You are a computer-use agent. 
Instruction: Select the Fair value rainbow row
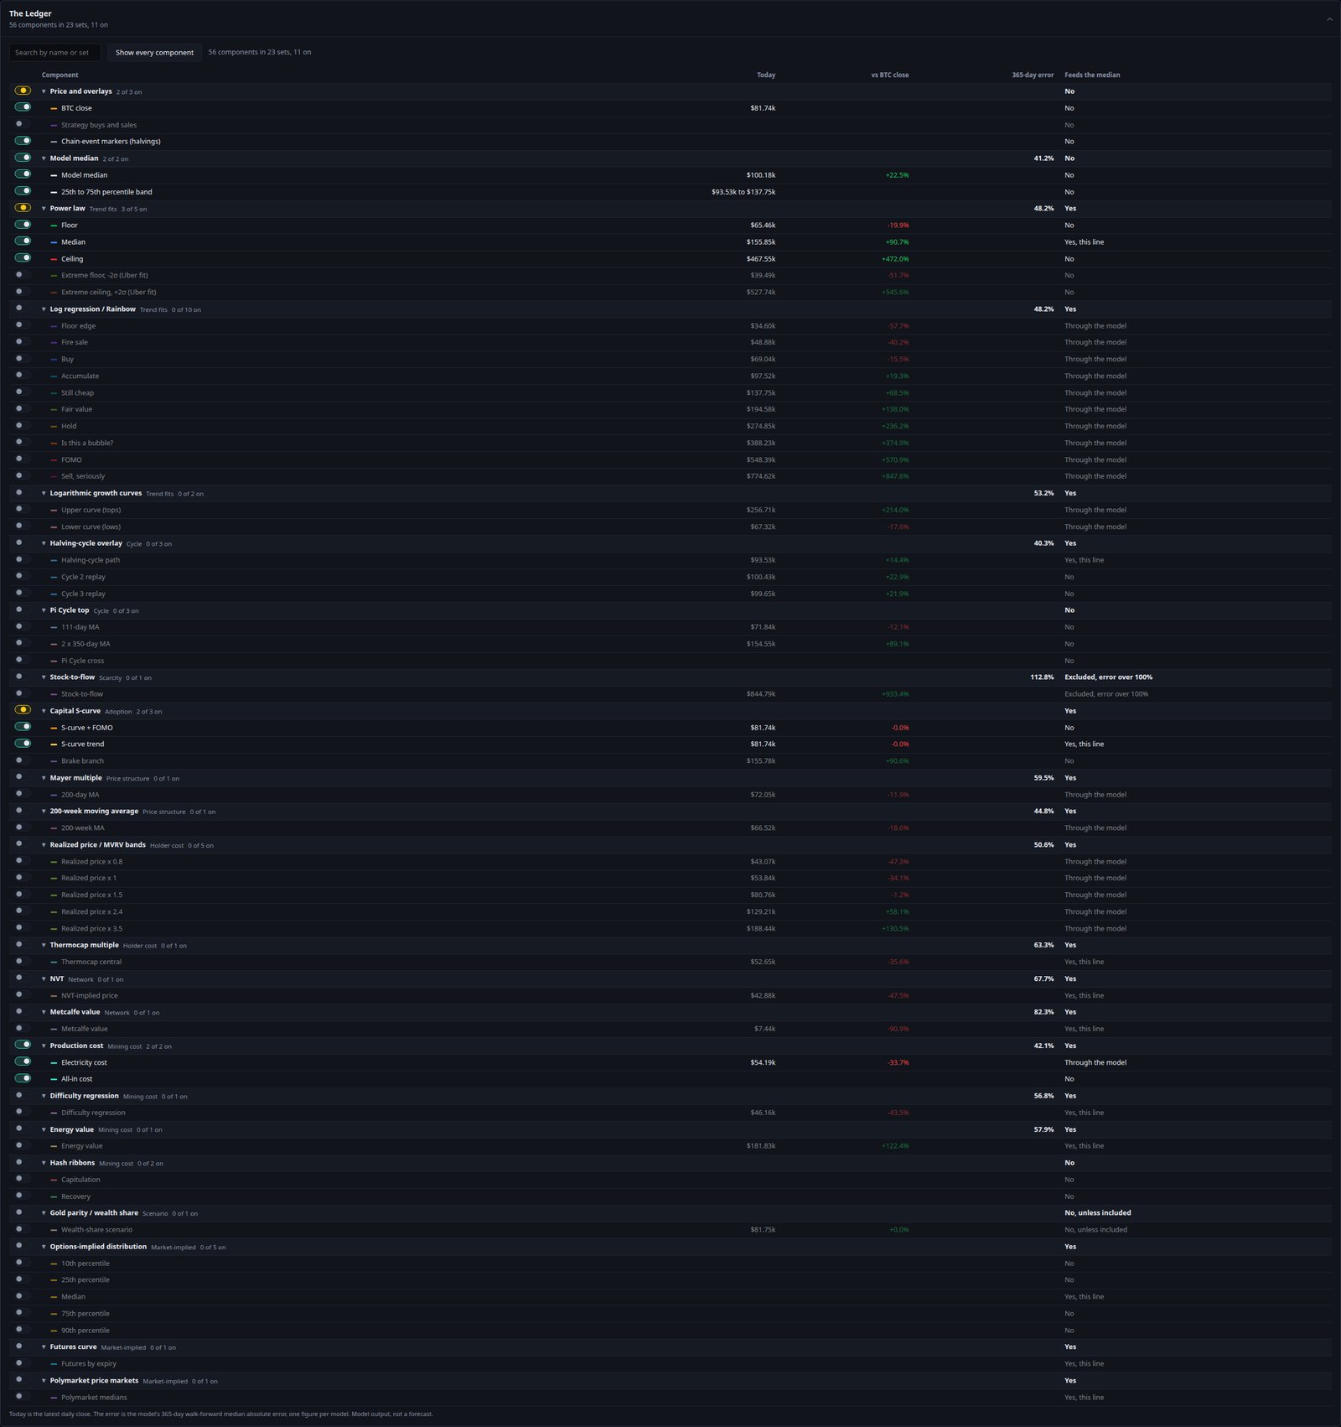tap(670, 409)
